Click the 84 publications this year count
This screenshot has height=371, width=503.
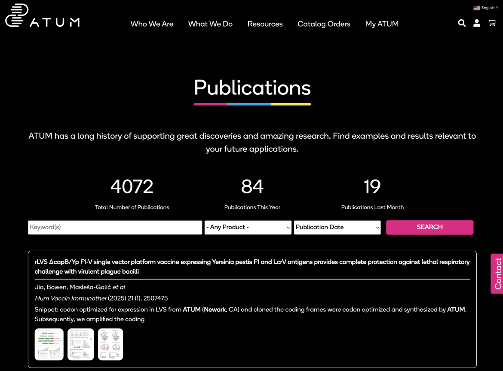252,186
